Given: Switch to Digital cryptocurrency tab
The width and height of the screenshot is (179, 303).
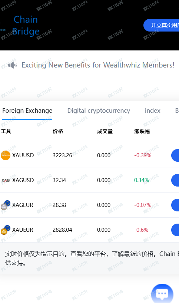Looking at the screenshot, I should [x=99, y=111].
